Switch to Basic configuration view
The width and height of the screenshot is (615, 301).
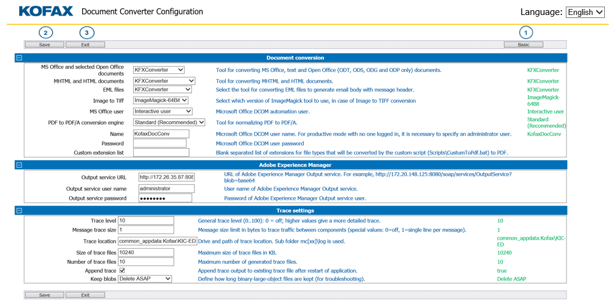tap(523, 44)
